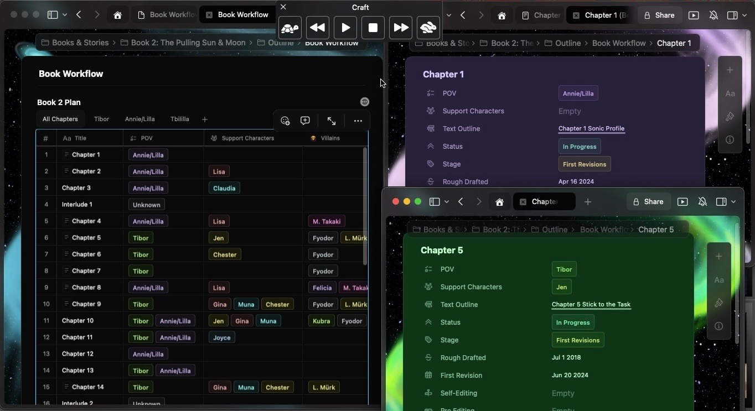Open Book Workflow breadcrumb in Chapter 1 window

[x=619, y=43]
